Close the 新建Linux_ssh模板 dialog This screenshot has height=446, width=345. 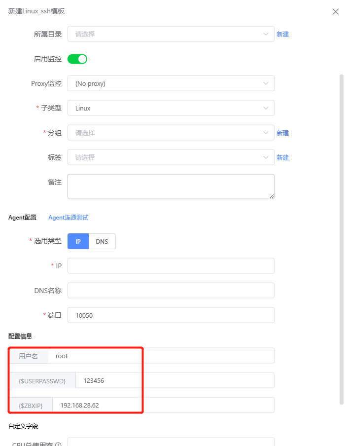[335, 12]
